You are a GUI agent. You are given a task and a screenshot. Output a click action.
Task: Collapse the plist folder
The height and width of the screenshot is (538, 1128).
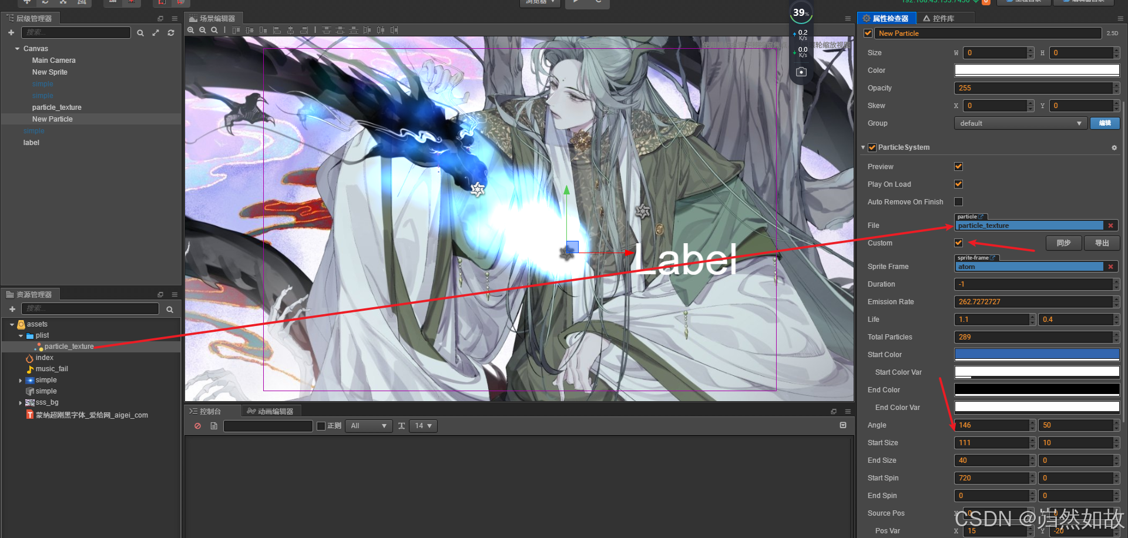21,336
